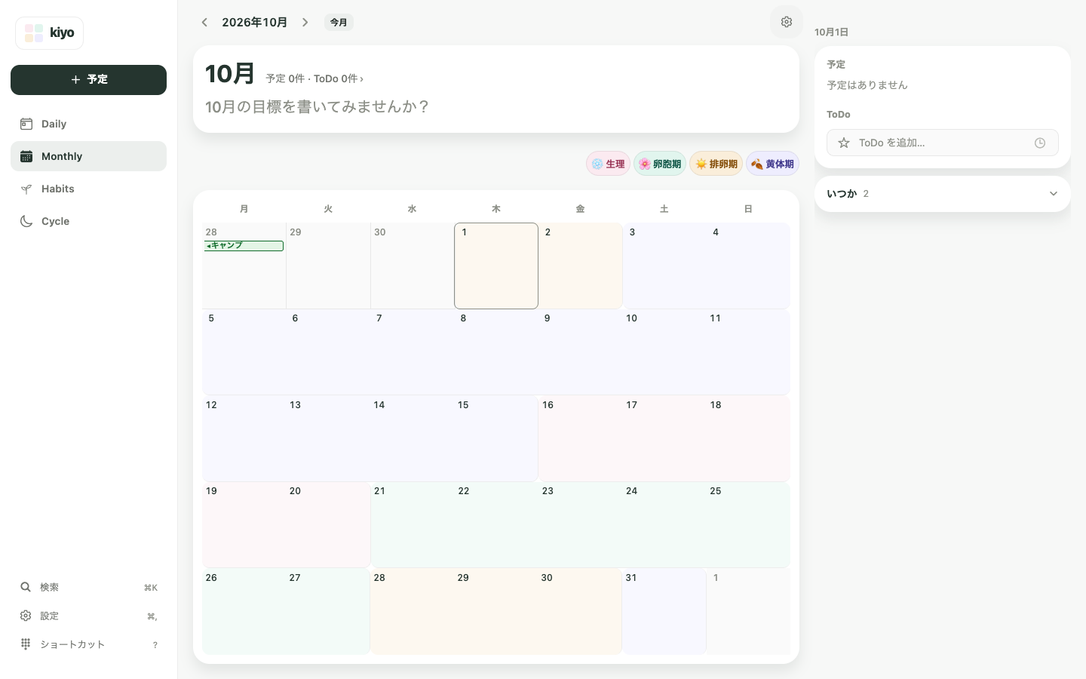Click the 予定はありません text
This screenshot has width=1086, height=679.
867,85
